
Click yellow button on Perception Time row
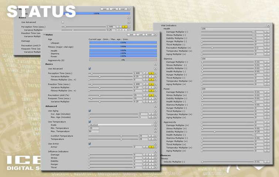coord(151,73)
